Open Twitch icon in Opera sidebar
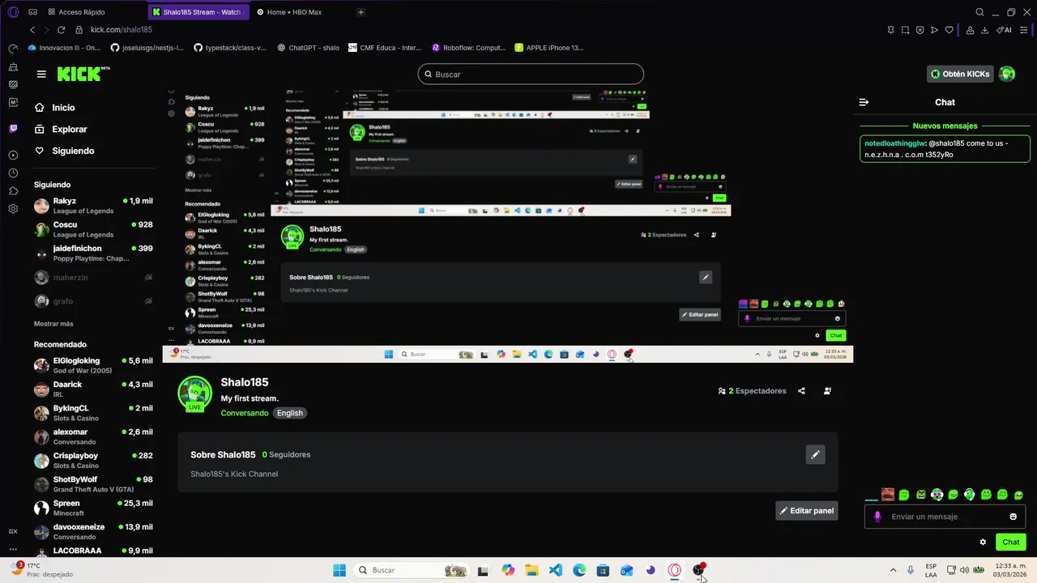This screenshot has width=1037, height=583. pyautogui.click(x=13, y=128)
